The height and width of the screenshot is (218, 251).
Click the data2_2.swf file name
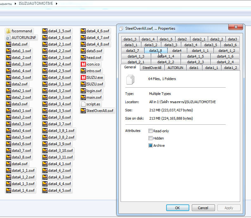[21, 97]
